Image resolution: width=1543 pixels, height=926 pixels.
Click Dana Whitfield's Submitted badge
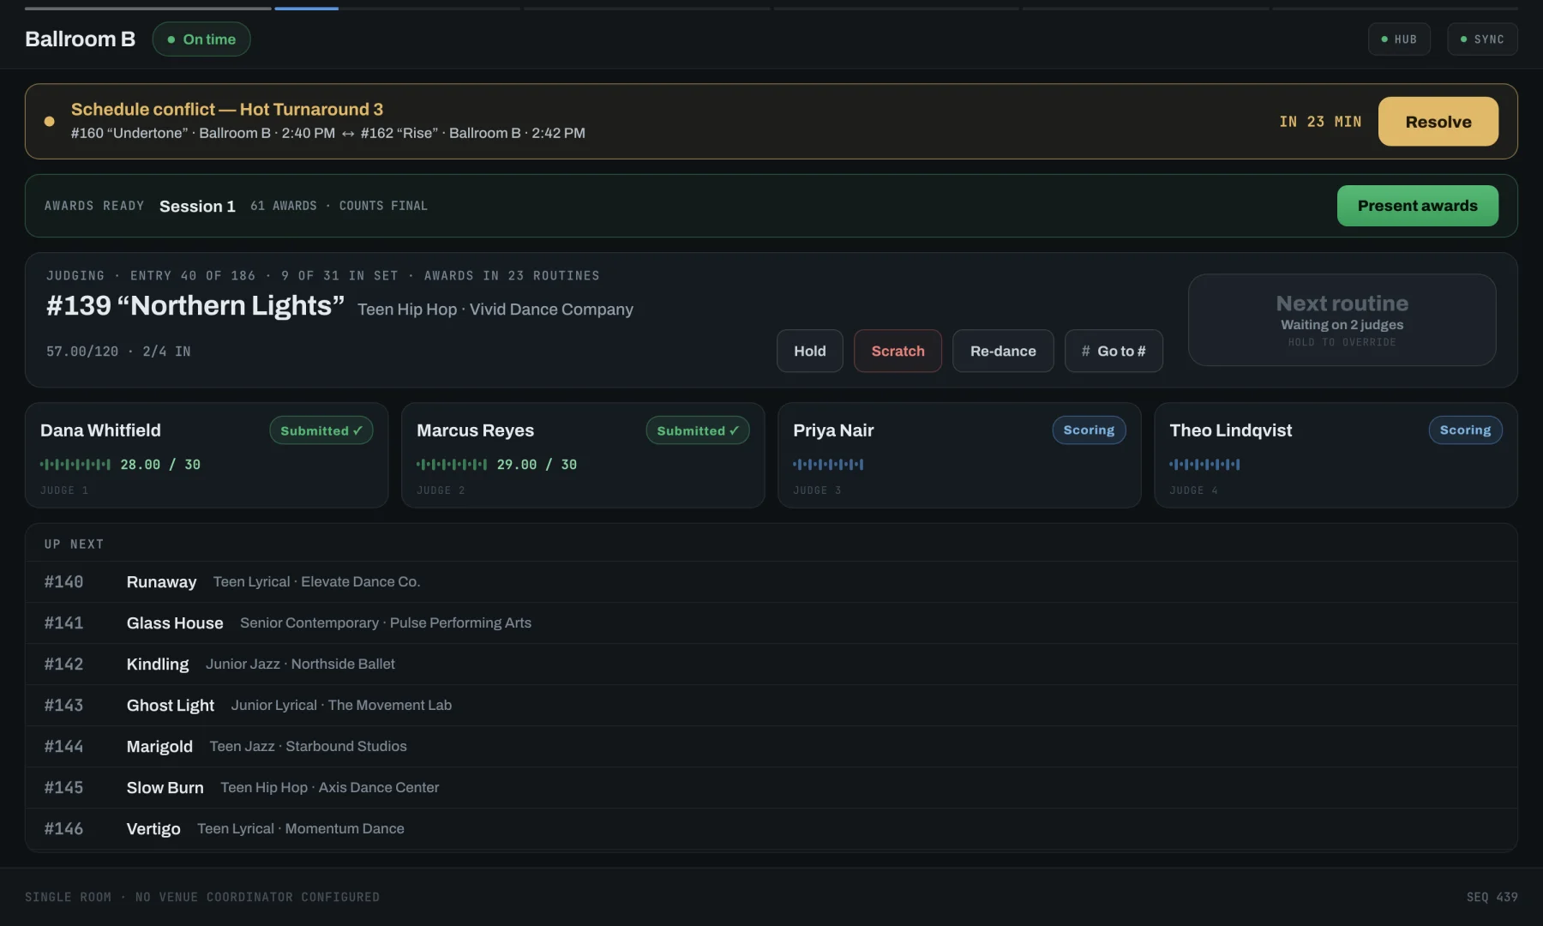pyautogui.click(x=321, y=430)
